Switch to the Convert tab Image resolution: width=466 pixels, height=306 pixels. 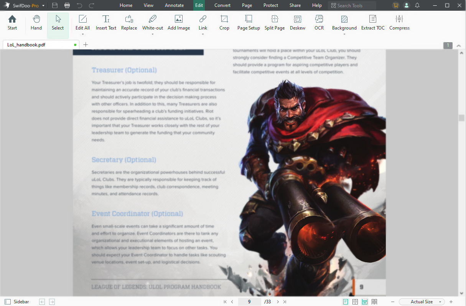223,5
